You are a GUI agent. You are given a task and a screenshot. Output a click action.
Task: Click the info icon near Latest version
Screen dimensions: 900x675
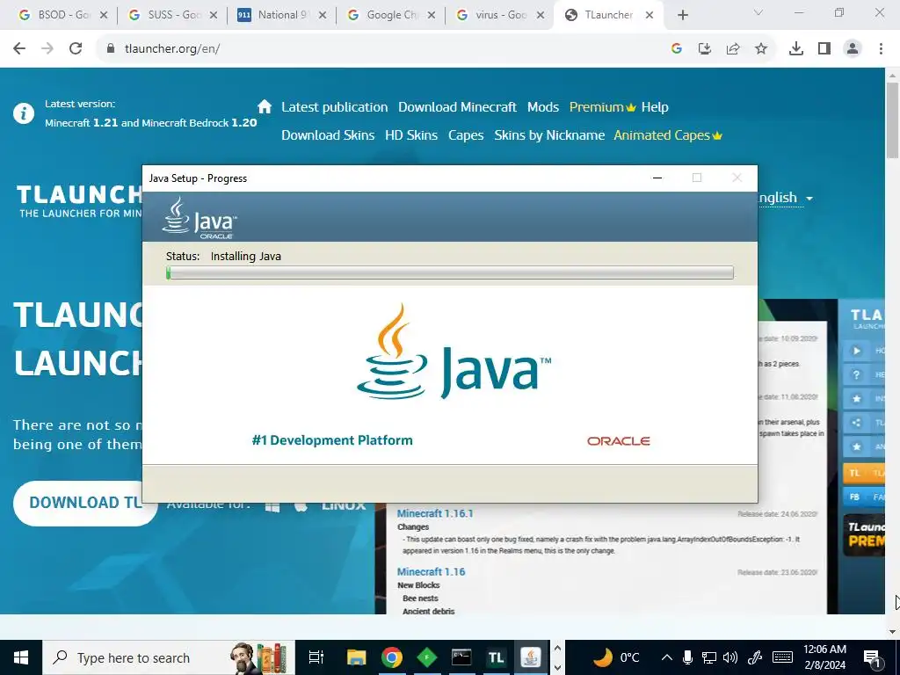point(24,113)
